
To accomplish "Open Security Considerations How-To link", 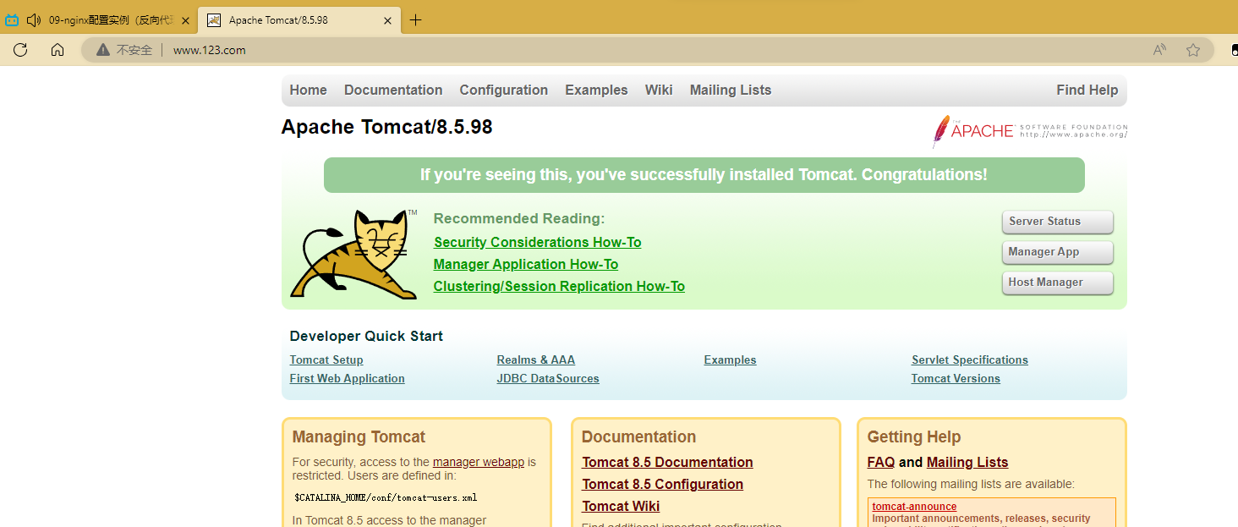I will [537, 242].
